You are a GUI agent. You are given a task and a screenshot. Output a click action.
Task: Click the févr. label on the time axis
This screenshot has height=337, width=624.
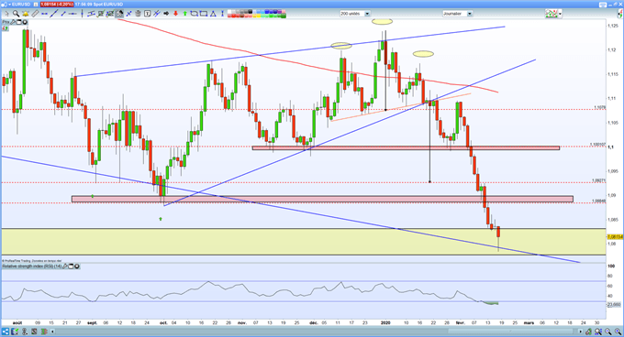[x=460, y=323]
